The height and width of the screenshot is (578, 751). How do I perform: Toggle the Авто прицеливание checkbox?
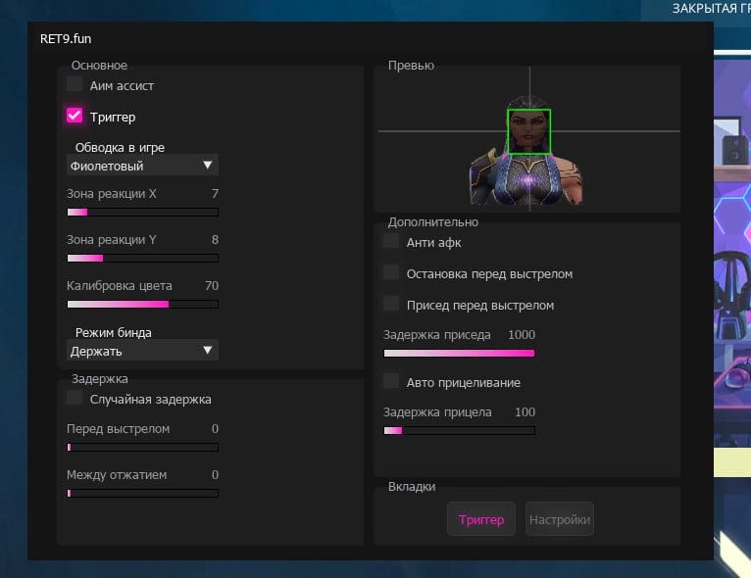[391, 381]
